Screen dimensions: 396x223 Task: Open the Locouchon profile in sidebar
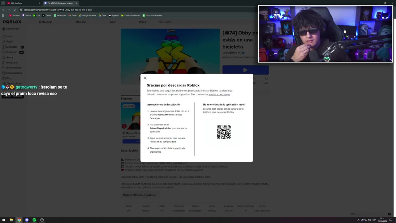[11, 29]
